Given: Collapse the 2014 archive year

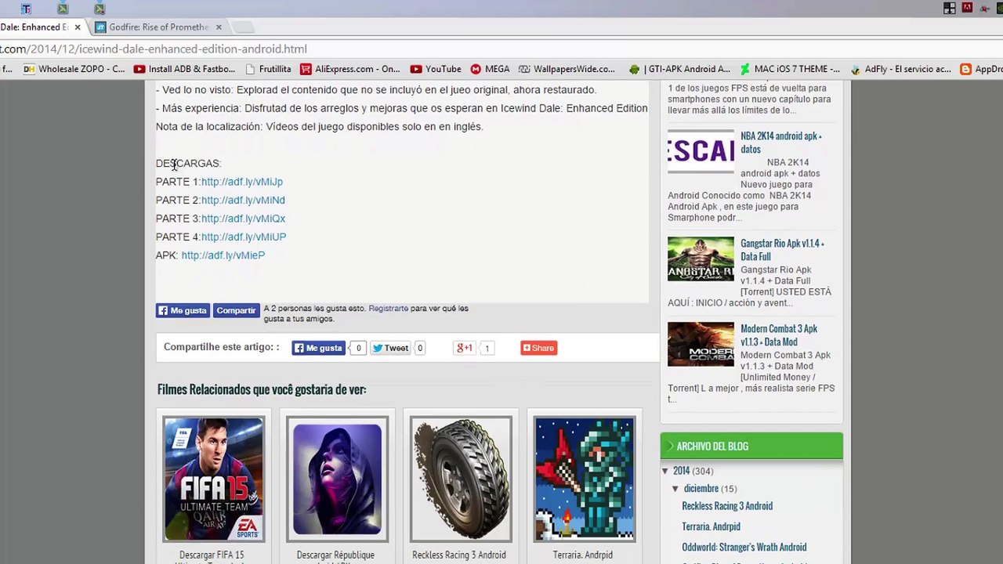Looking at the screenshot, I should (x=665, y=471).
